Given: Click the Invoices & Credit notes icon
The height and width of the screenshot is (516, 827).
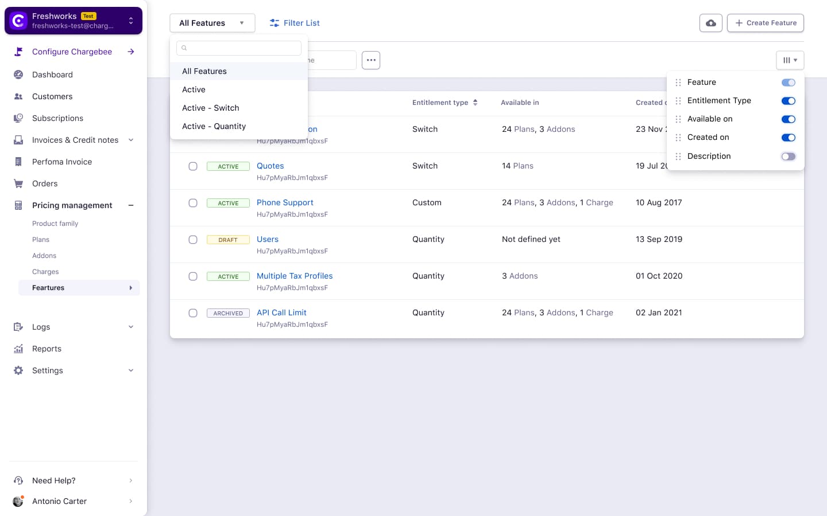Looking at the screenshot, I should point(18,140).
